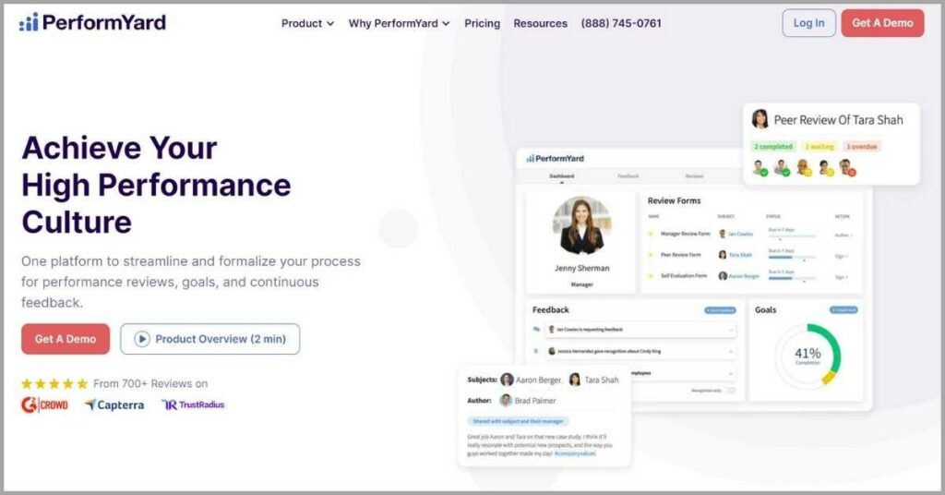Image resolution: width=945 pixels, height=495 pixels.
Task: Click the play icon in Product Overview button
Action: (x=141, y=339)
